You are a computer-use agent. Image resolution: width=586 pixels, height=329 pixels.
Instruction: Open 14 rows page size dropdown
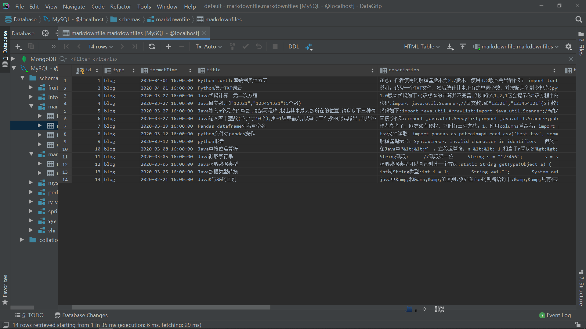click(x=100, y=46)
